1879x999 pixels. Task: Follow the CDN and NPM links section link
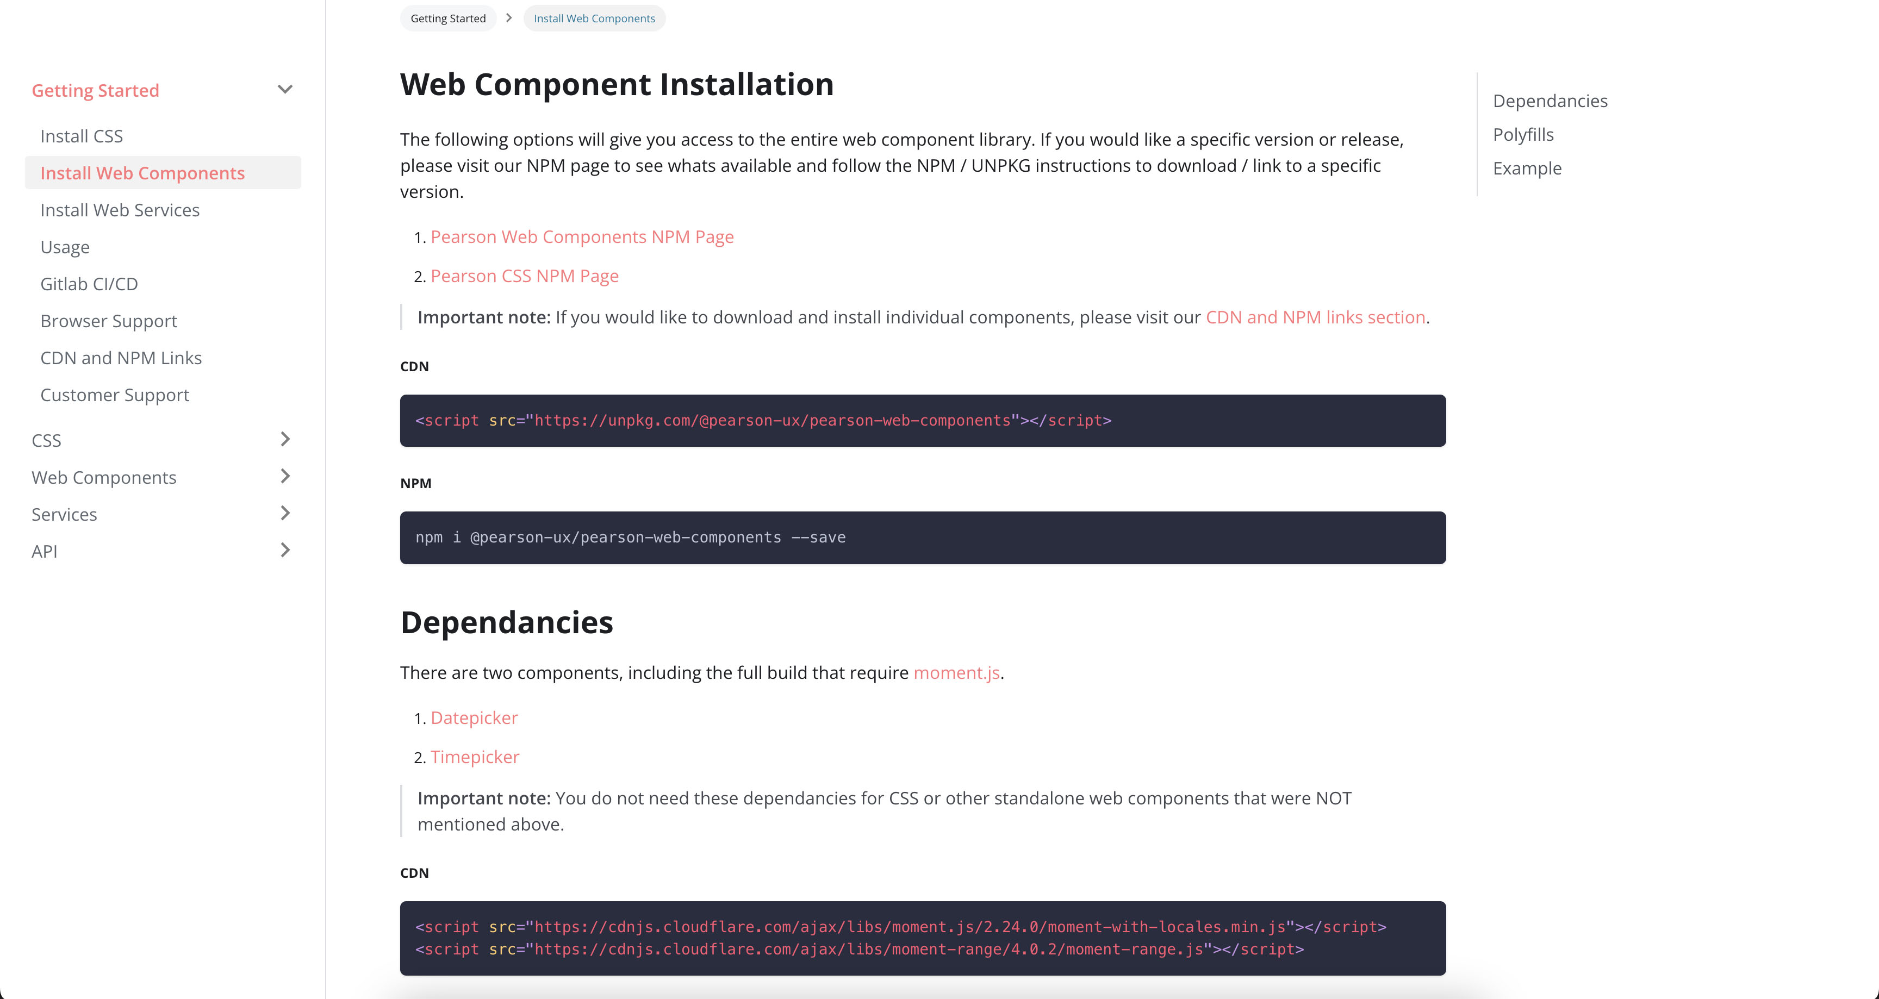coord(1315,317)
